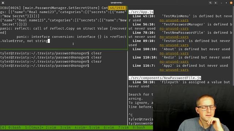This screenshot has height=131, width=234.
Task: Click 'Line 50:10:' filepath warning
Action: (x=144, y=82)
